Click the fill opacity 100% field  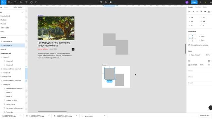tap(202, 65)
